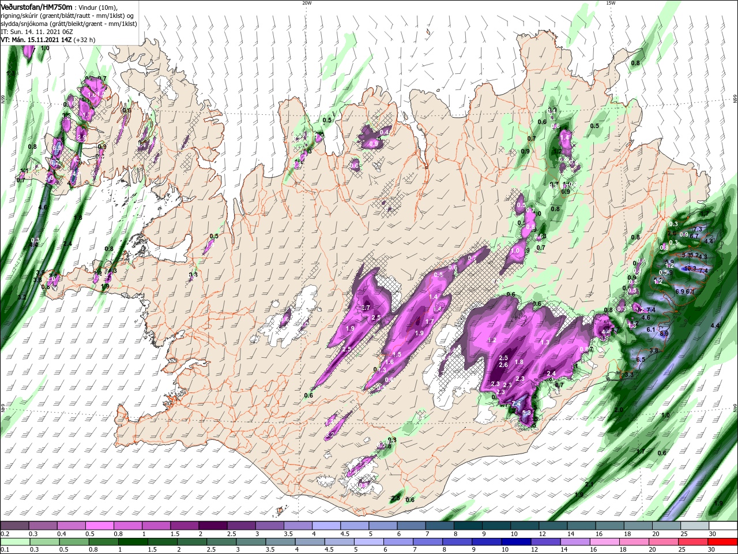This screenshot has width=738, height=554.
Task: Click the 6.5 precipitation value on the map
Action: 640,360
